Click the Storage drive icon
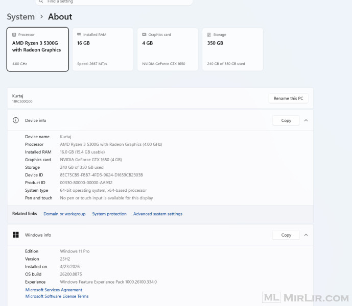The width and height of the screenshot is (352, 306). pyautogui.click(x=209, y=35)
